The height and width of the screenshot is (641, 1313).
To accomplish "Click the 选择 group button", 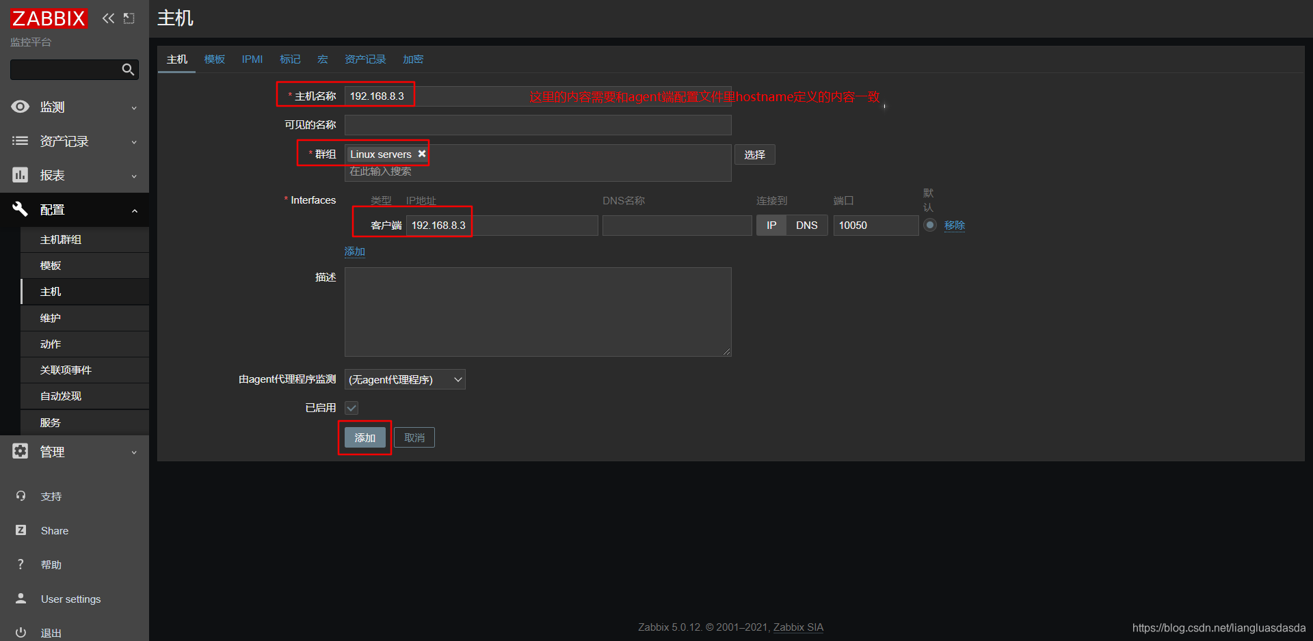I will click(755, 154).
